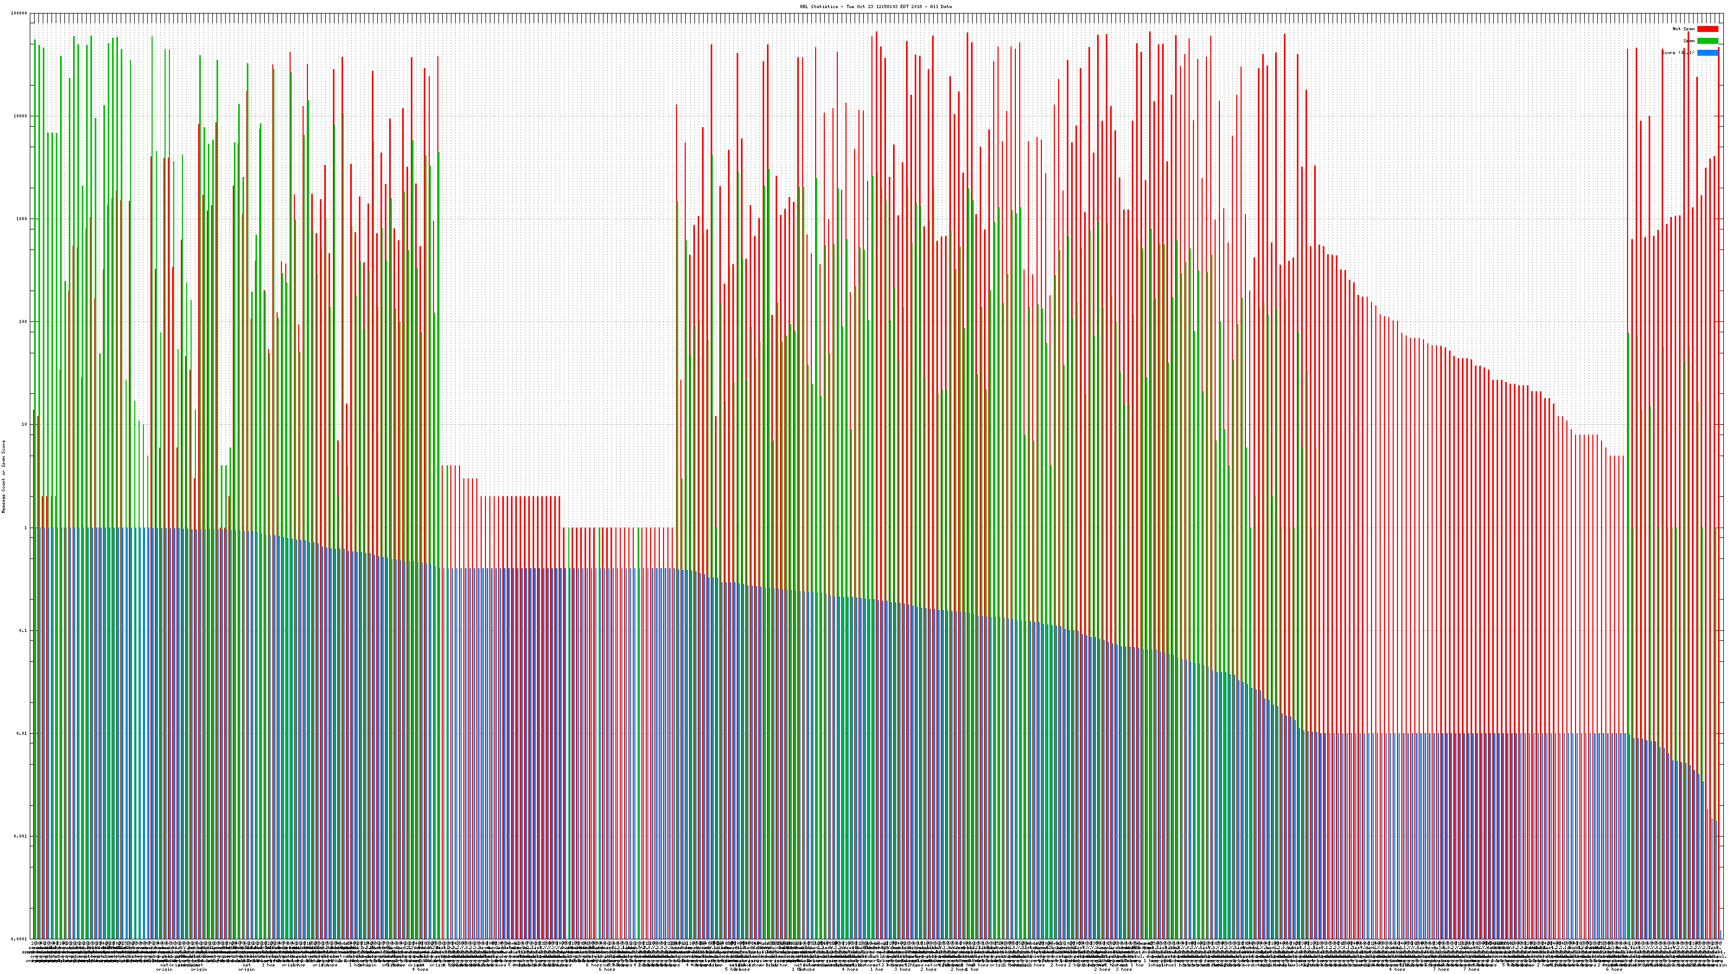Image resolution: width=1732 pixels, height=974 pixels.
Task: Click the 1 y-axis tick label
Action: [x=26, y=528]
